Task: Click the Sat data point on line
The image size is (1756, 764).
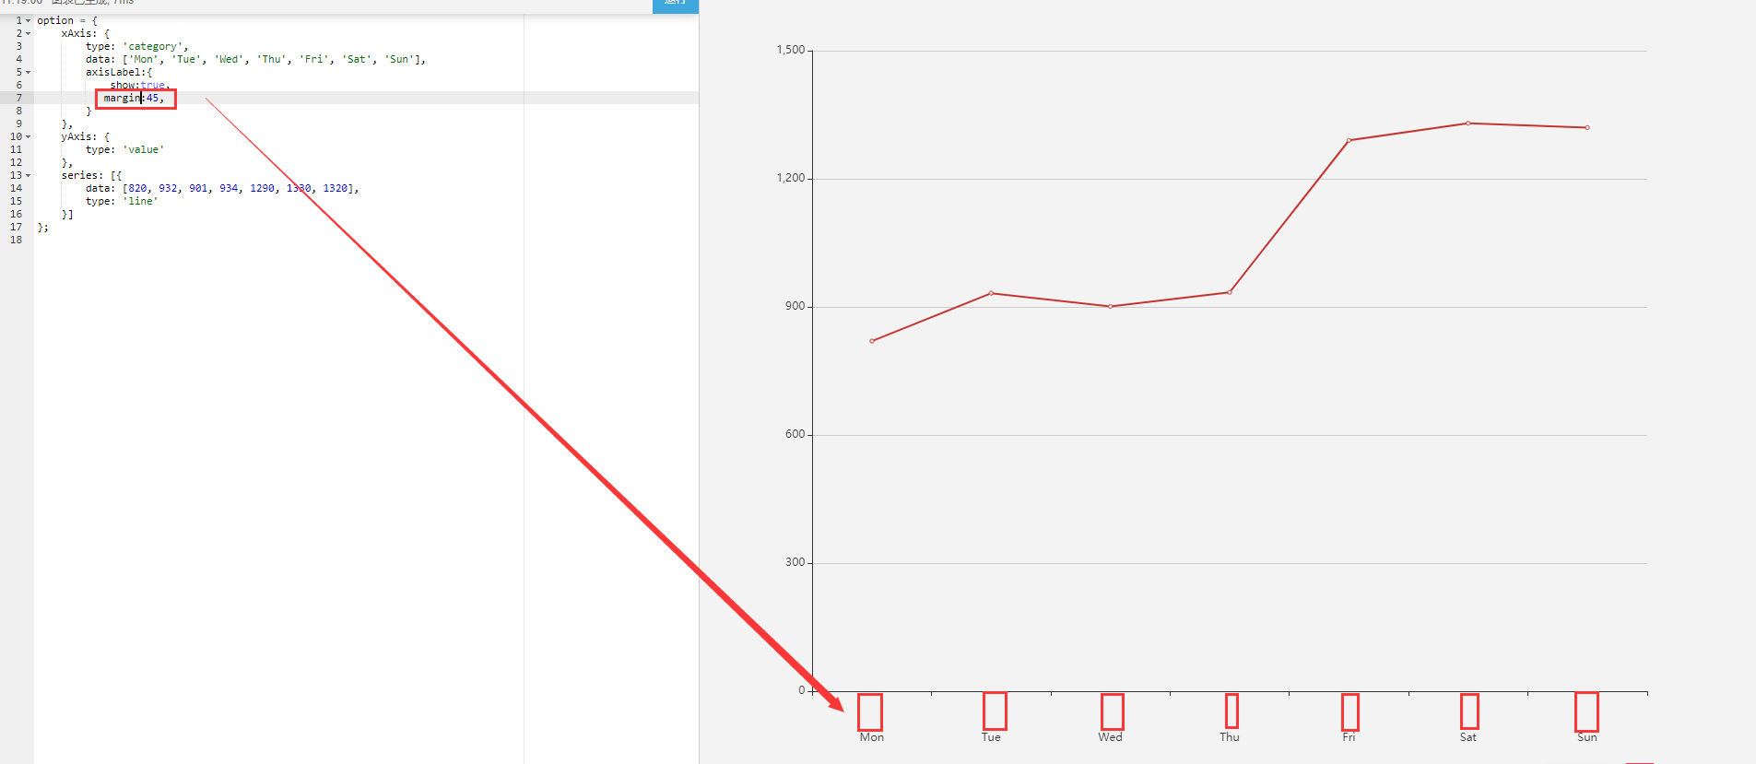Action: (x=1467, y=123)
